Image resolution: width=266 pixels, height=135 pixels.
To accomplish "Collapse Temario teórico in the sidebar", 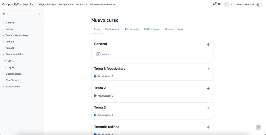I will 3,54.
